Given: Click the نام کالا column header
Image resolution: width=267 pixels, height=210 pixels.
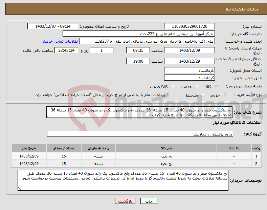Looking at the screenshot, I should (x=166, y=148).
